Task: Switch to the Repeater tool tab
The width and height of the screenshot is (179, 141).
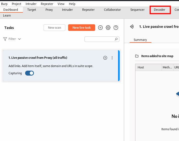Action: [88, 10]
